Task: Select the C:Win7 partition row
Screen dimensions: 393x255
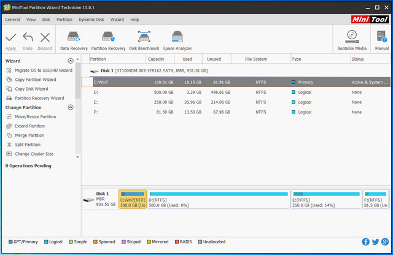Action: click(x=236, y=82)
